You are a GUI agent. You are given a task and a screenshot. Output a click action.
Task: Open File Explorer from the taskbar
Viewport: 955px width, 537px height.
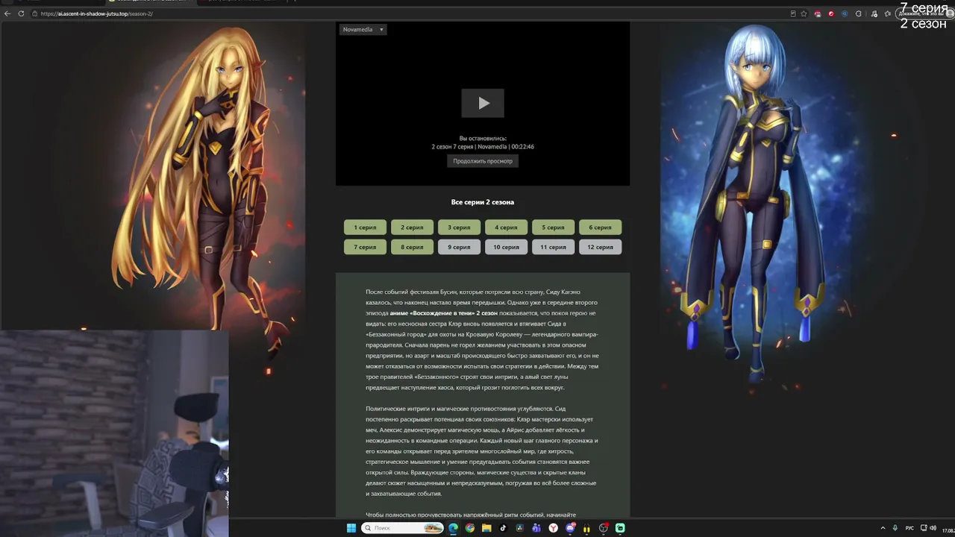pos(486,528)
